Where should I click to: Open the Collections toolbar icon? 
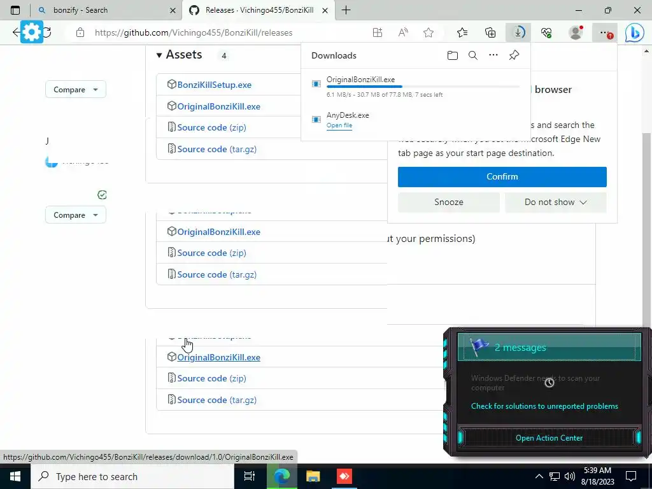tap(490, 32)
